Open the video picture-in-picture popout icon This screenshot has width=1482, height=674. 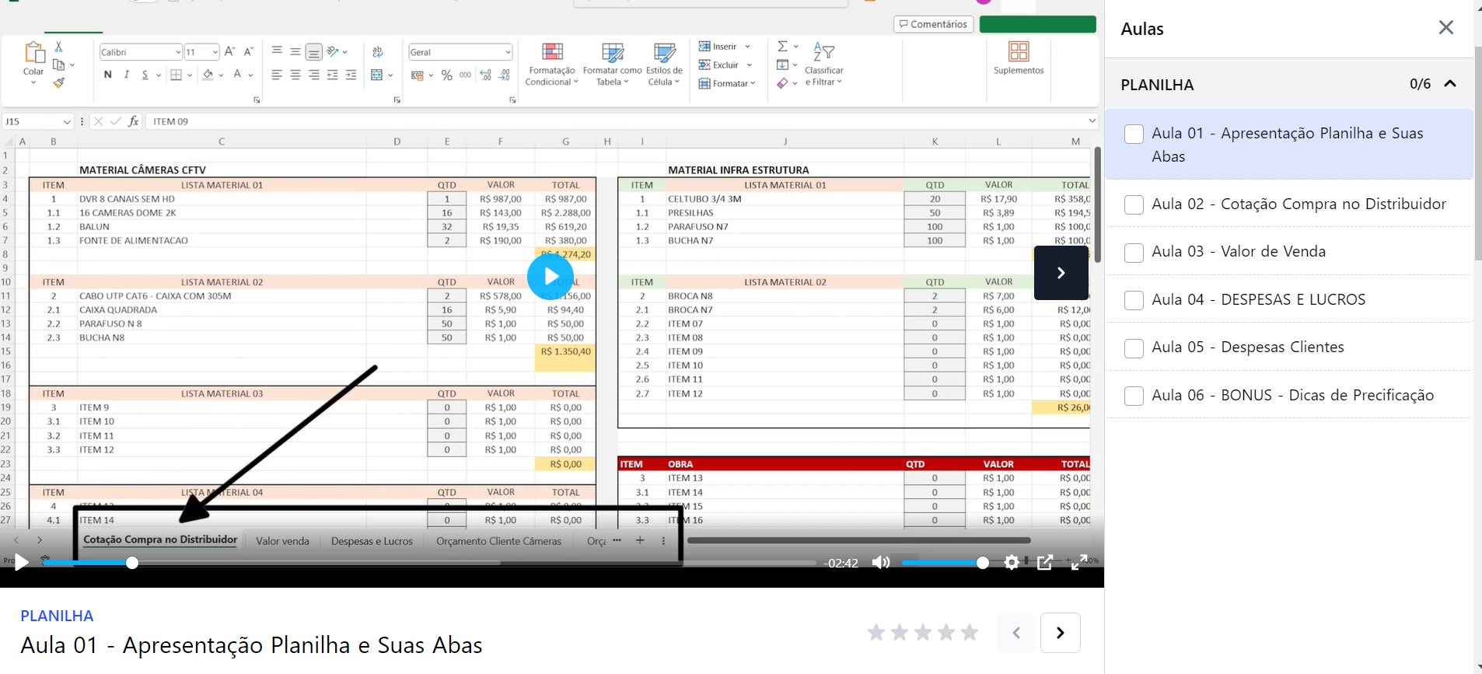[1045, 562]
